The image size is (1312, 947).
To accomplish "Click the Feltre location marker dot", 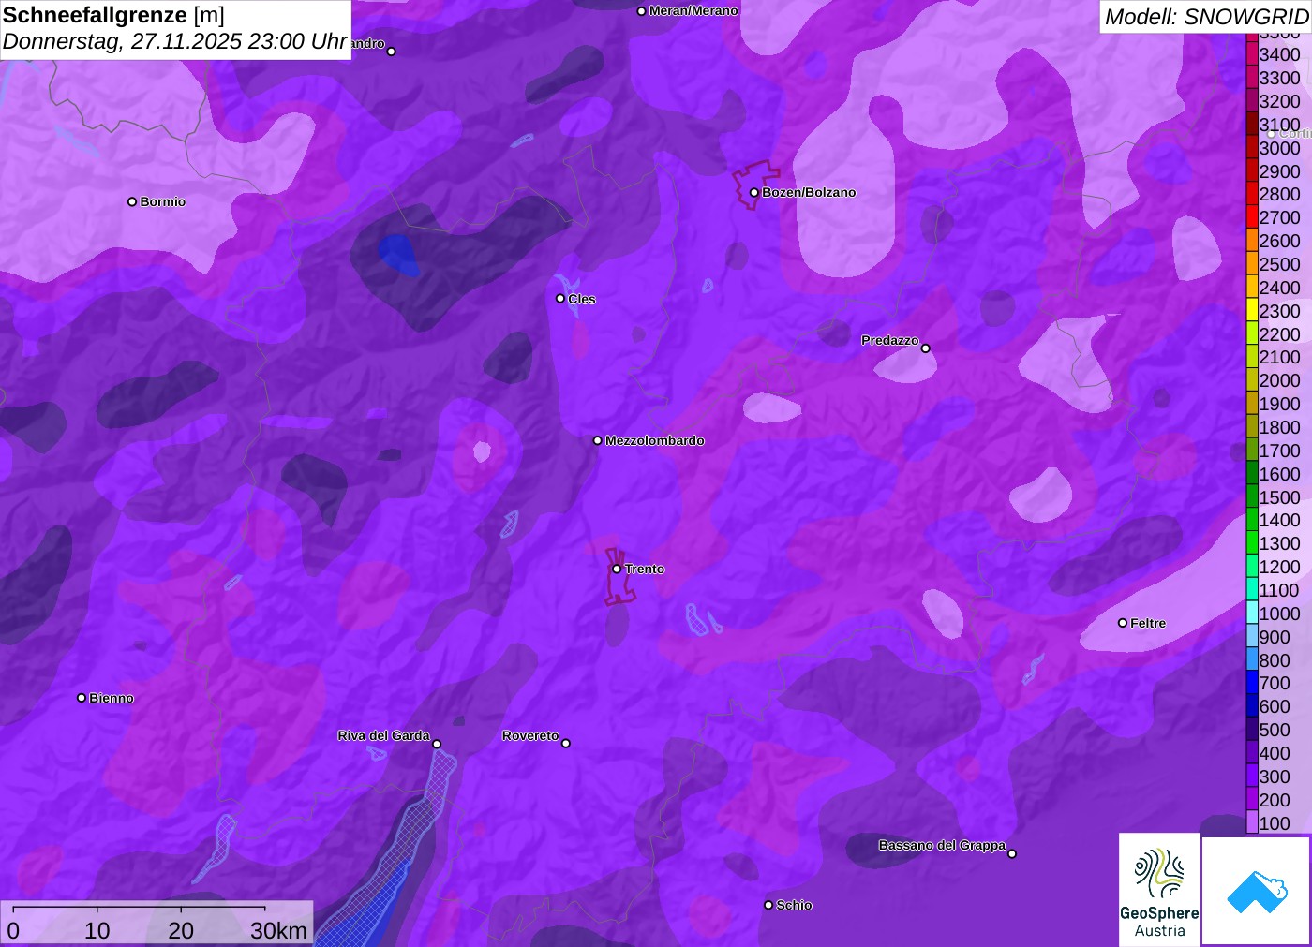I will (1123, 623).
